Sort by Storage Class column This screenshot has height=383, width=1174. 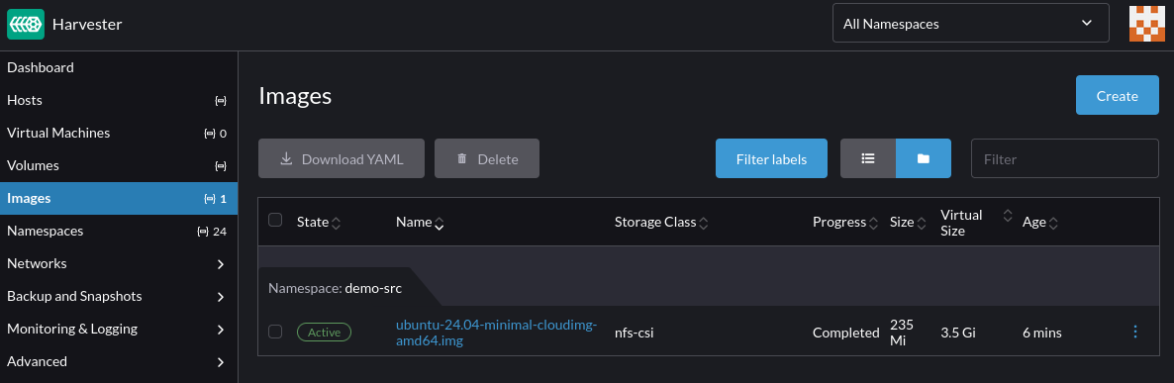tap(662, 222)
